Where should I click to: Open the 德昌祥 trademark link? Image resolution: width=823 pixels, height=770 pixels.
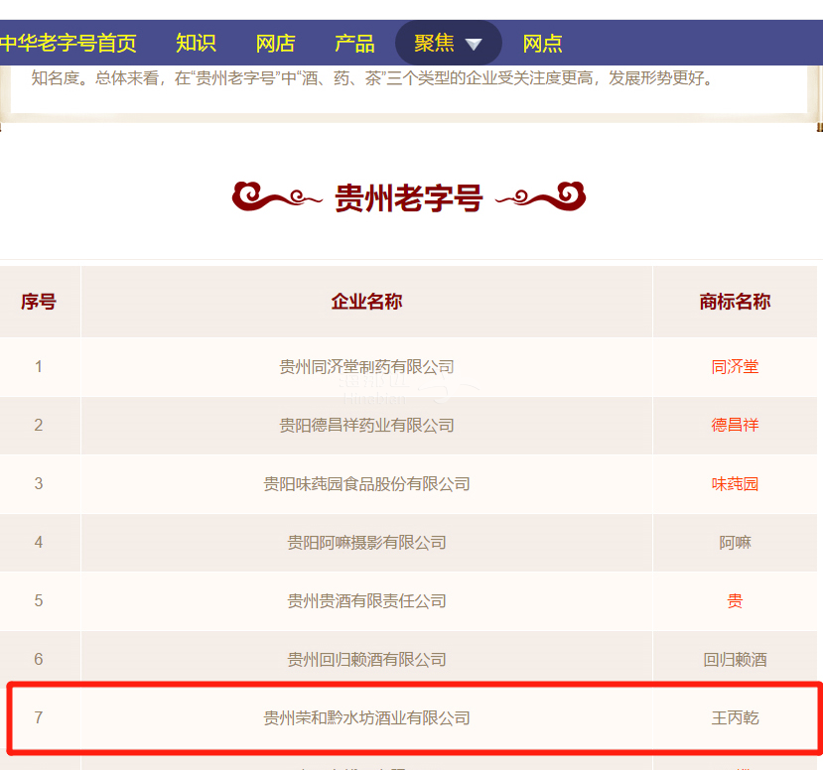coord(735,426)
